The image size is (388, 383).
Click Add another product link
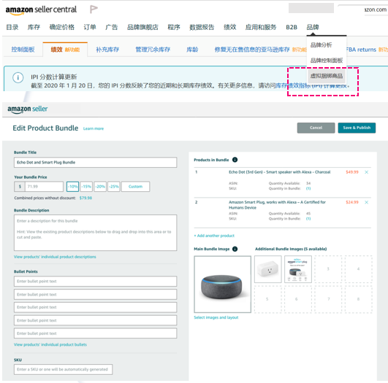[214, 236]
